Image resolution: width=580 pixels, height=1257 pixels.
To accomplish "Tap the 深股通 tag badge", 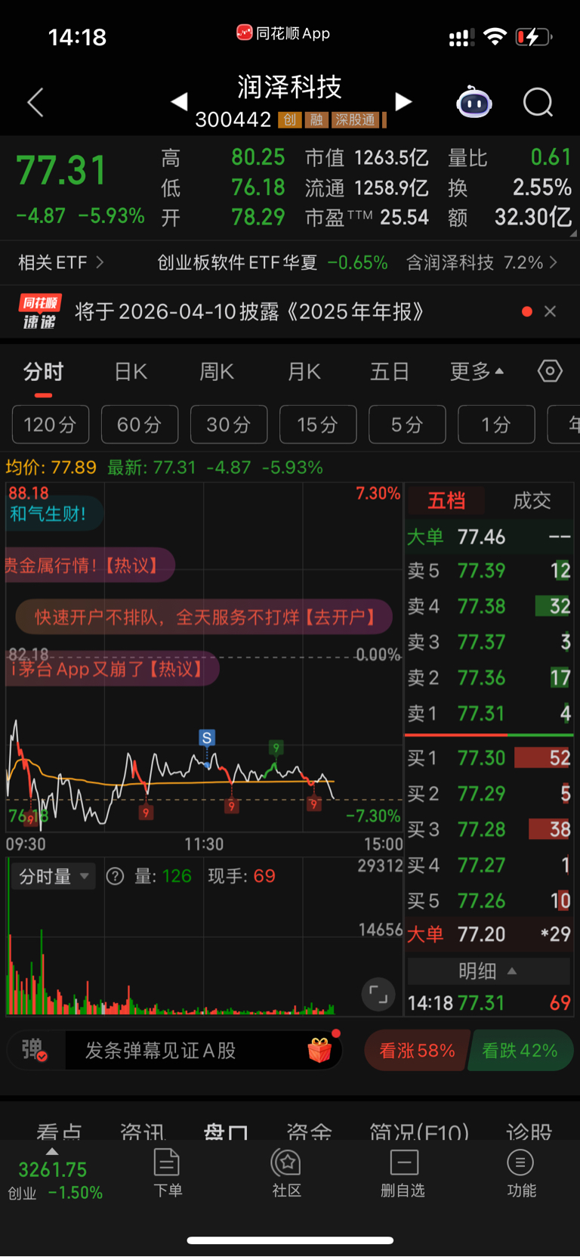I will click(x=355, y=120).
